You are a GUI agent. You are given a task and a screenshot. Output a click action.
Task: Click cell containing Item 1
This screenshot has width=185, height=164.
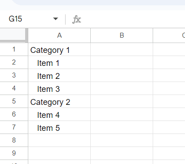pyautogui.click(x=59, y=62)
